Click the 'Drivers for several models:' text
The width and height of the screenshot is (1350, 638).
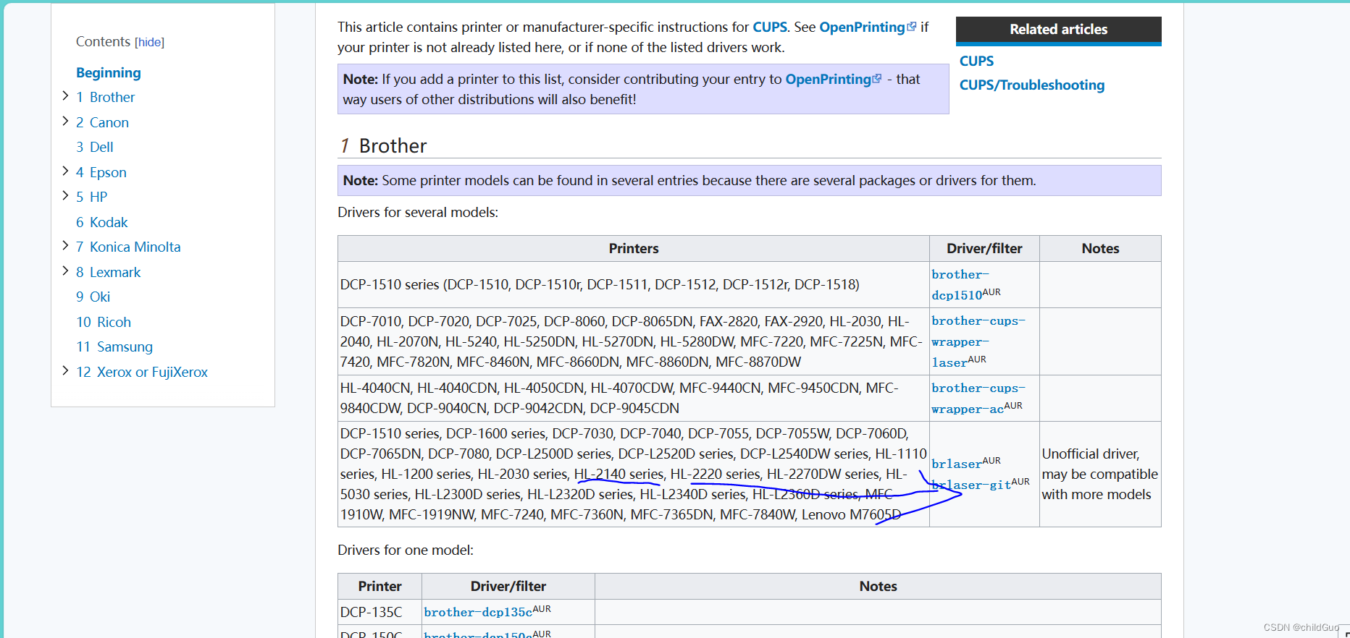pos(418,212)
